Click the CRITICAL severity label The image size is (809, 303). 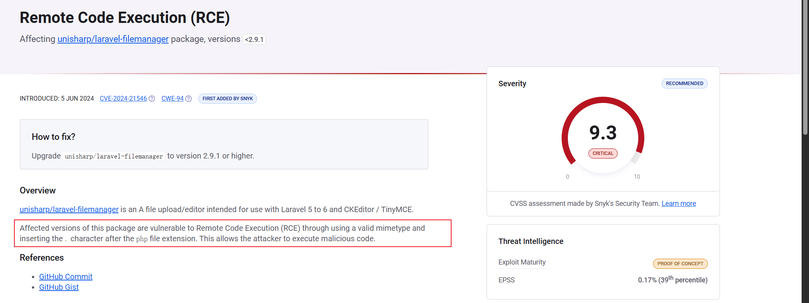[x=603, y=153]
